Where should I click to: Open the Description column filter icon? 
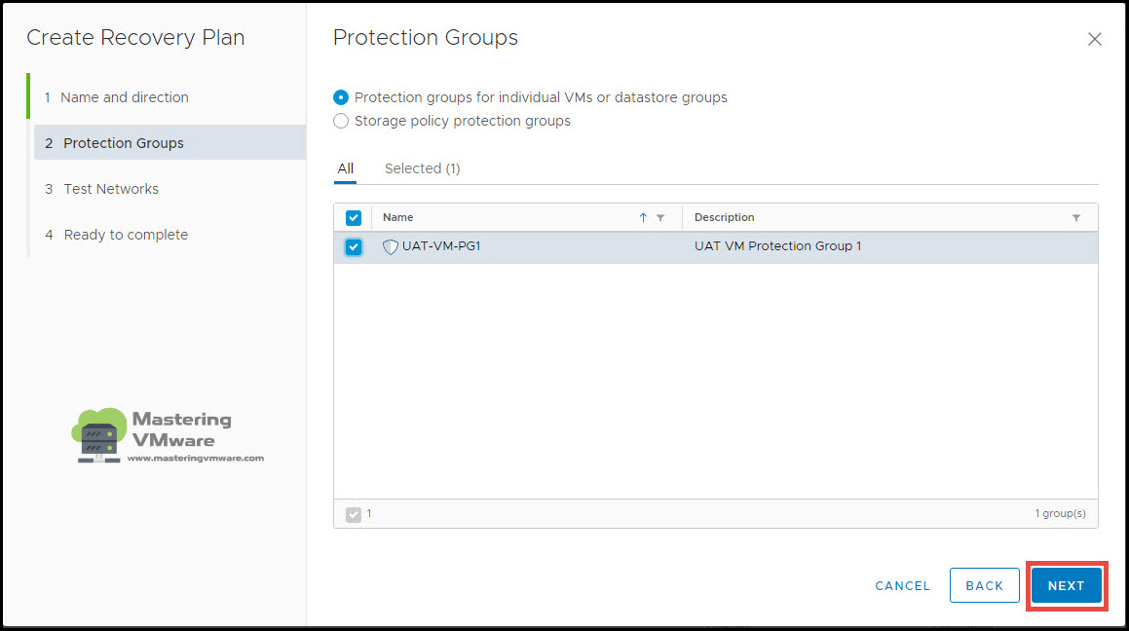click(x=1075, y=217)
